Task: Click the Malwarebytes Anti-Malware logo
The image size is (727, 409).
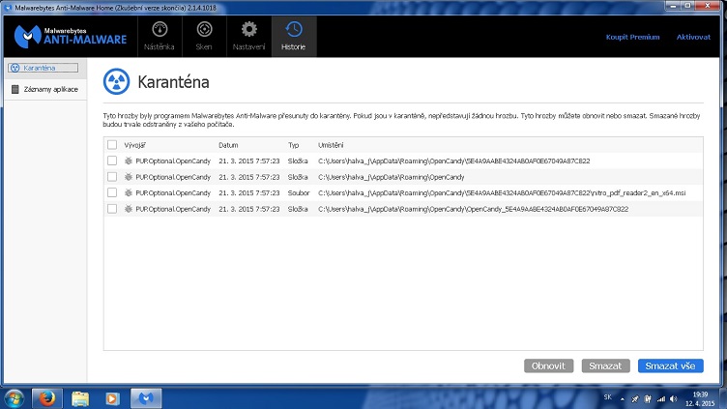Action: [x=71, y=36]
